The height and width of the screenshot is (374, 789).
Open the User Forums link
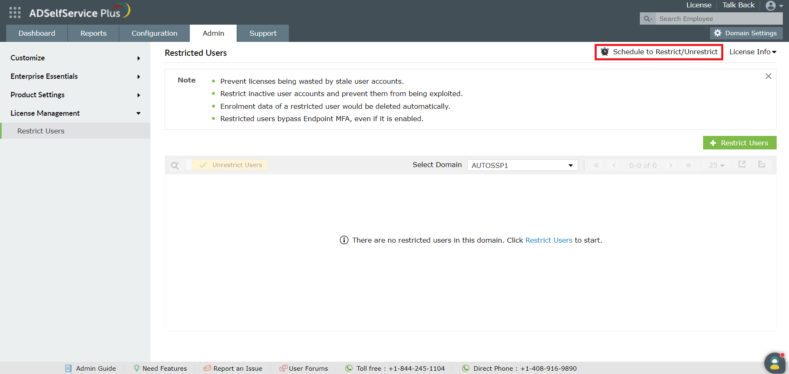tap(308, 369)
